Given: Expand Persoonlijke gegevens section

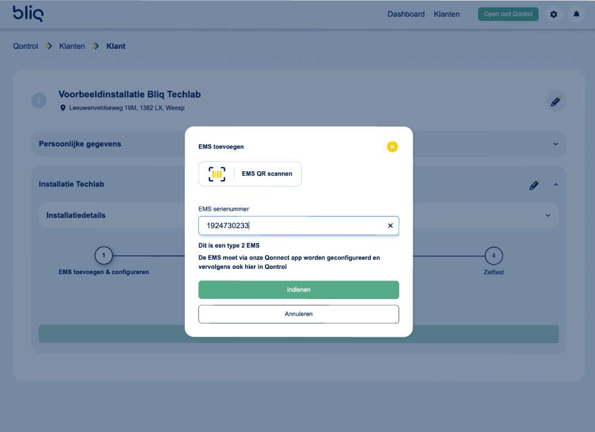Looking at the screenshot, I should 555,144.
